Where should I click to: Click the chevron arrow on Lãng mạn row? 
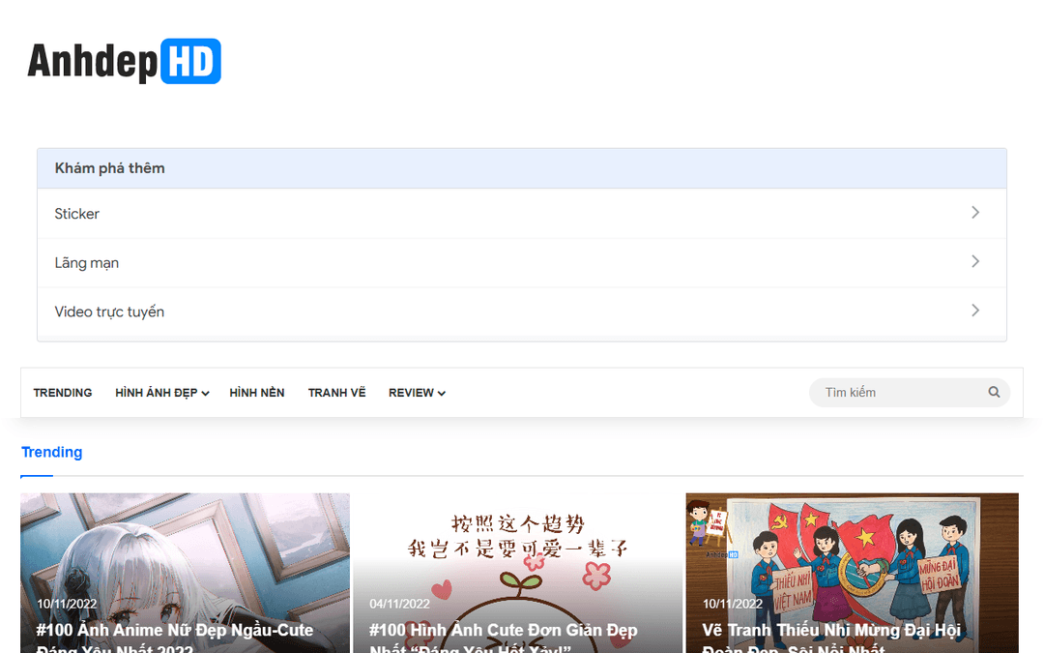[974, 262]
